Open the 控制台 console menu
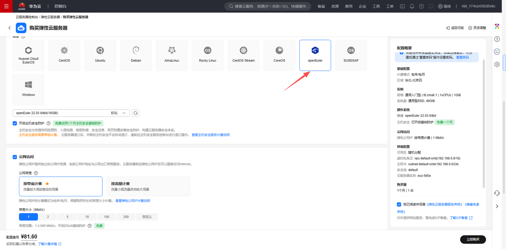506x249 pixels. pyautogui.click(x=60, y=6)
